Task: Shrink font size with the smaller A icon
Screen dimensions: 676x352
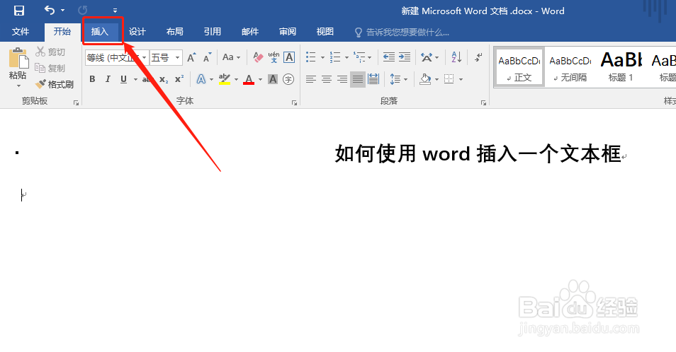Action: coord(208,57)
